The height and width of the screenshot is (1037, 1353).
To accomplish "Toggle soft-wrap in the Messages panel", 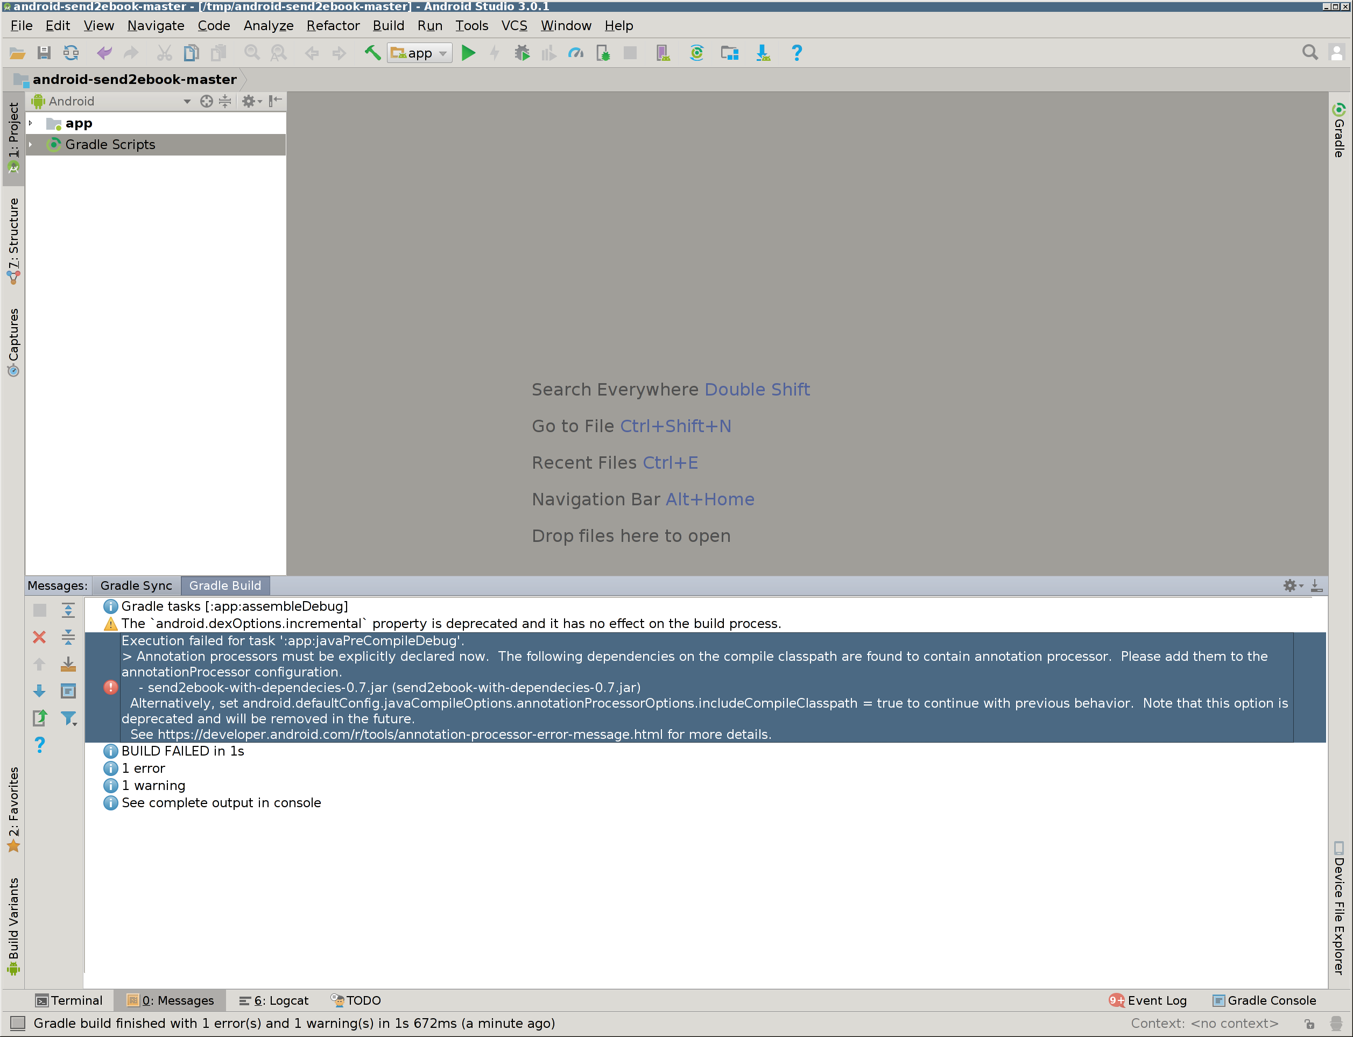I will pyautogui.click(x=68, y=692).
